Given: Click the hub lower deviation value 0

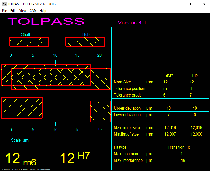Looking at the screenshot, I should pyautogui.click(x=195, y=115).
